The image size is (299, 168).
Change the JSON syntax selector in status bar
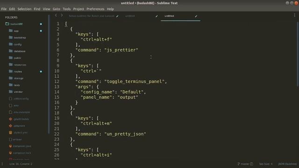tap(287, 164)
